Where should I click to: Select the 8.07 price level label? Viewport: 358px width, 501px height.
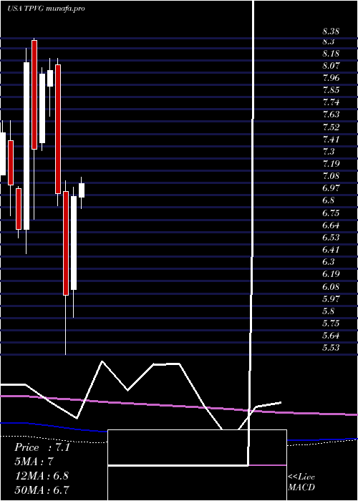[x=331, y=66]
